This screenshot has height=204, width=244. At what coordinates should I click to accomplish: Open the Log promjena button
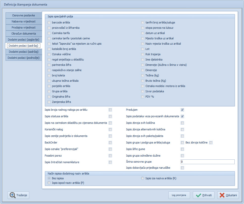pos(179,195)
